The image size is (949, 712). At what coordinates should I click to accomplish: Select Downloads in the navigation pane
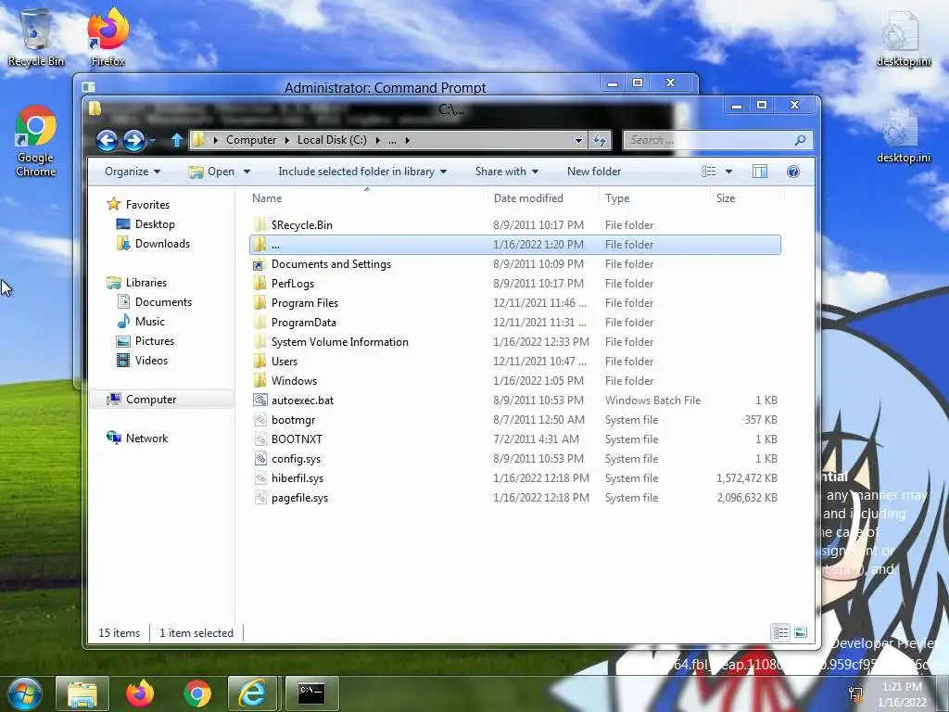[162, 244]
